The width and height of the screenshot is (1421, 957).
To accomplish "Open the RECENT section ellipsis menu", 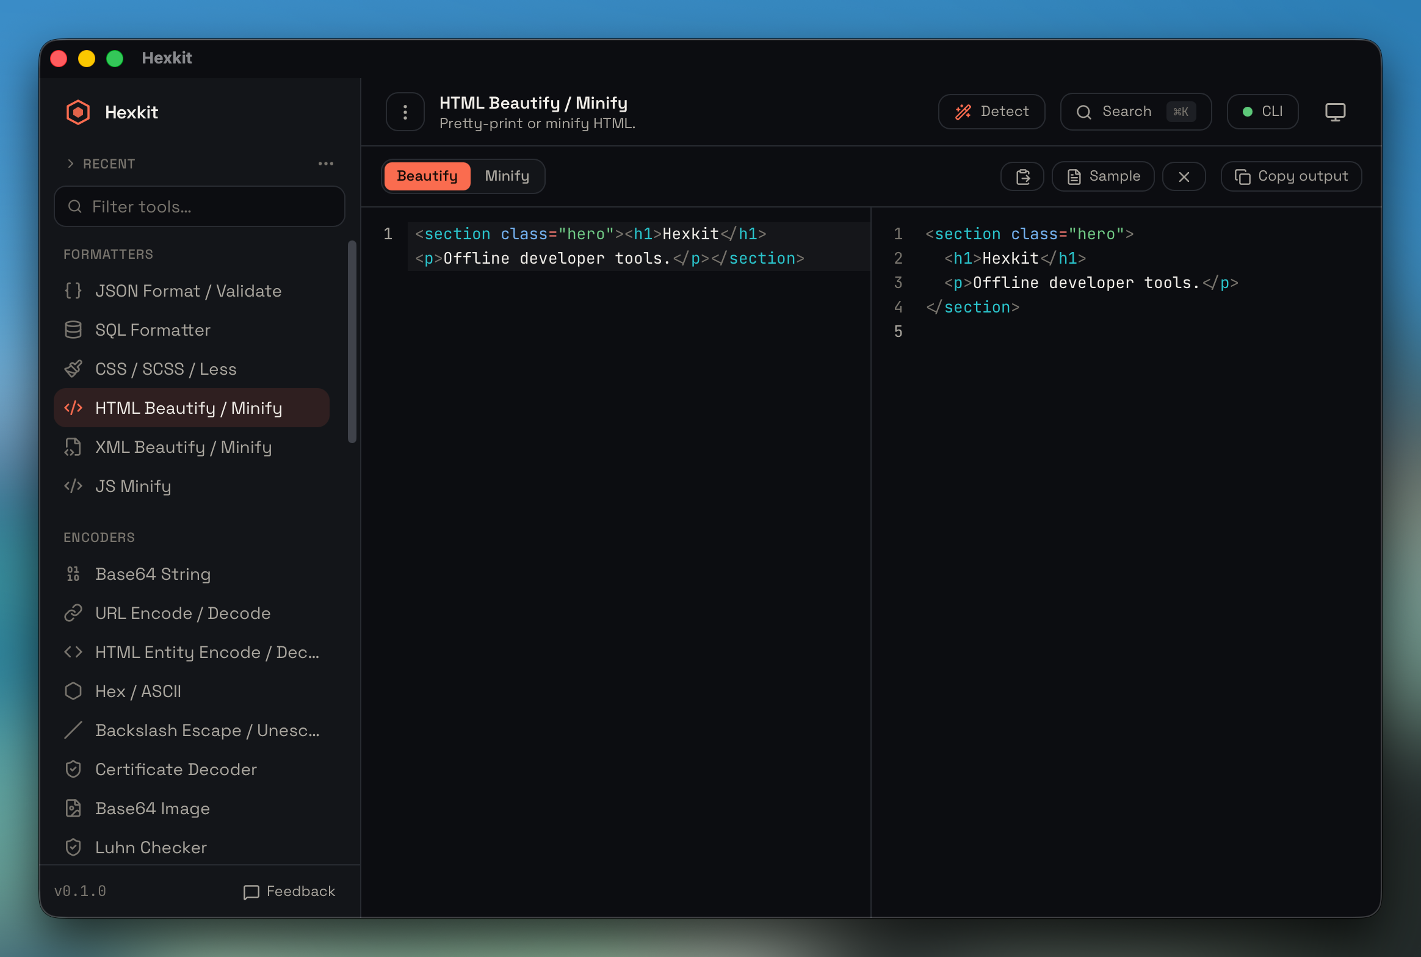I will (x=326, y=164).
